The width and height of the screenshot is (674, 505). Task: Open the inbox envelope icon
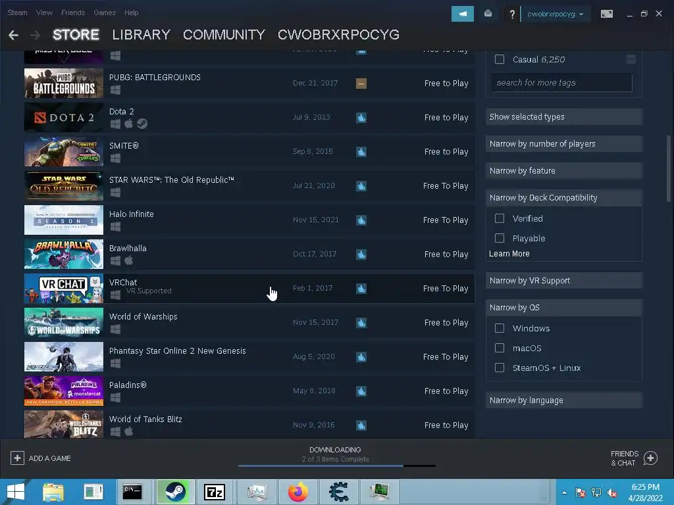488,14
